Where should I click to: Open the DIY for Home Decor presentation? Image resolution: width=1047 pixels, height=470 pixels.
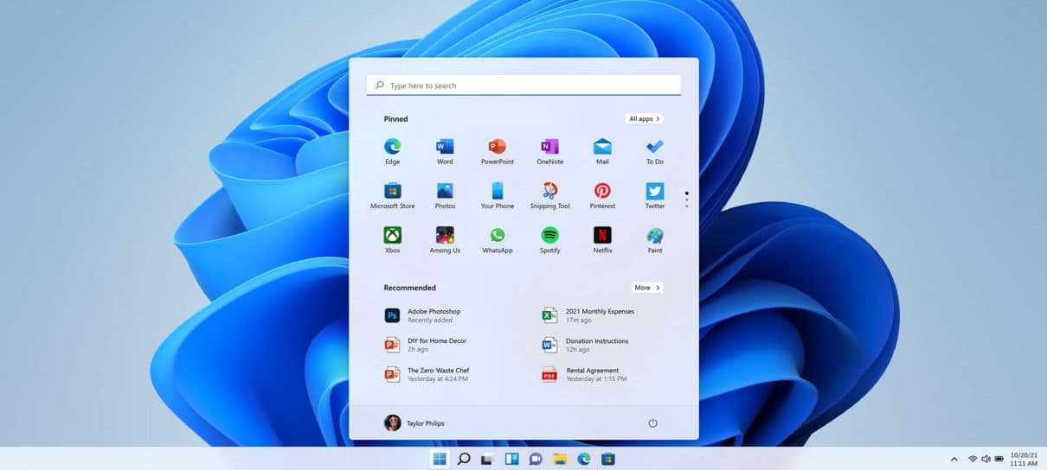pyautogui.click(x=427, y=345)
